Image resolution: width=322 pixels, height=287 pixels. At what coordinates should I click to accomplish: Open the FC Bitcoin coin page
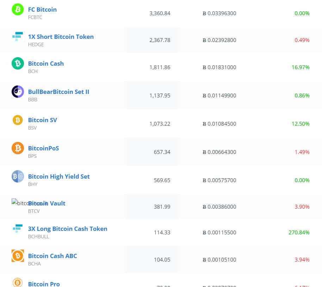pos(42,10)
